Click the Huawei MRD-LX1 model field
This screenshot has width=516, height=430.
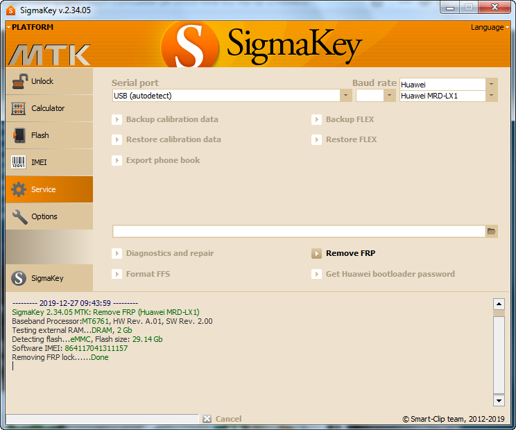pyautogui.click(x=442, y=96)
